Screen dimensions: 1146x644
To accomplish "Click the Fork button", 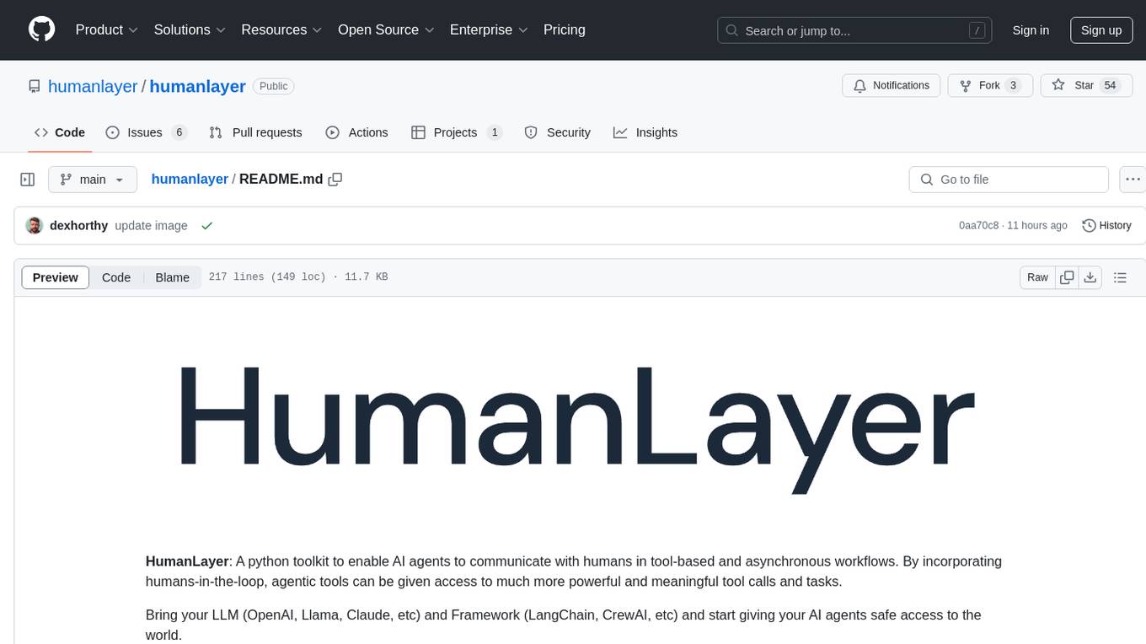I will (990, 86).
